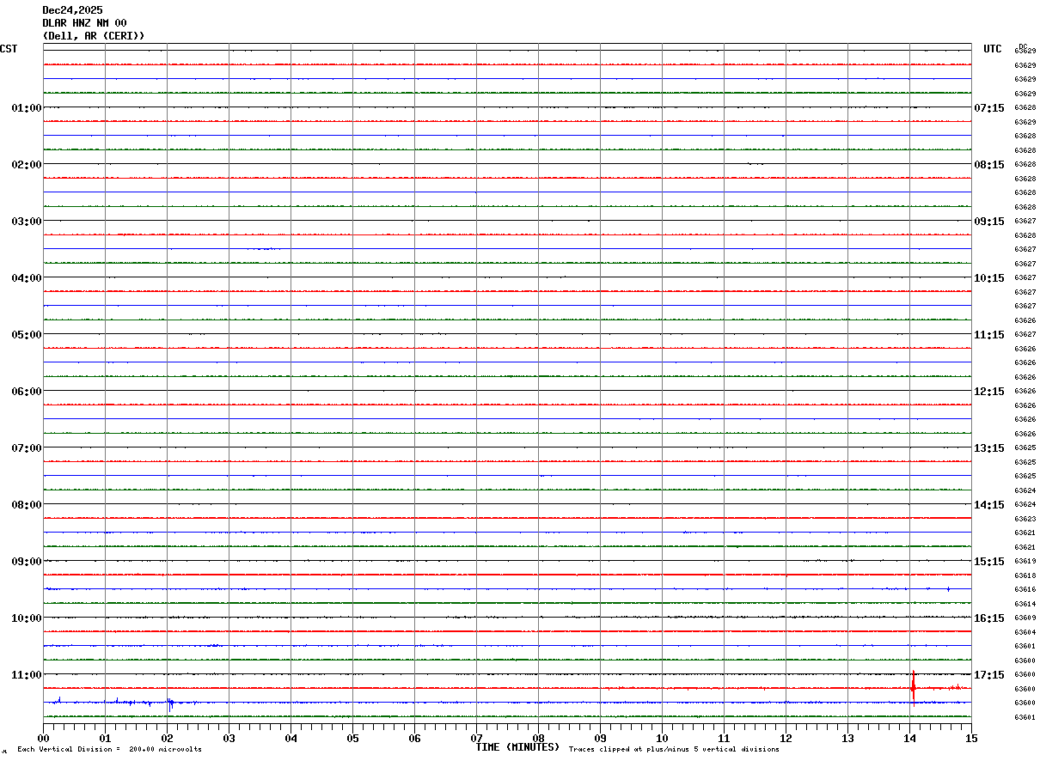Click the vertical division 200.00 microvolts note
Screen dimensions: 1040x761
109,750
